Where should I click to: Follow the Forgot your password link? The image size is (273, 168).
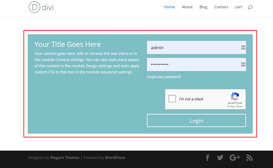[164, 77]
